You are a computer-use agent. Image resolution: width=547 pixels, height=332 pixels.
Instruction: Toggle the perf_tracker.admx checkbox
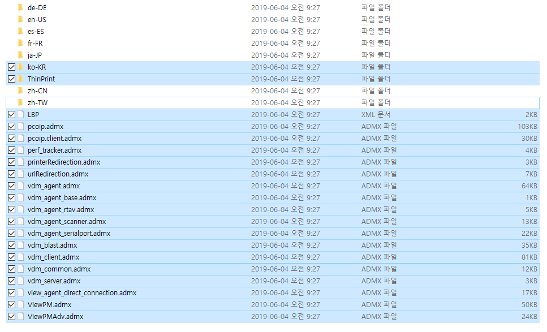click(11, 150)
